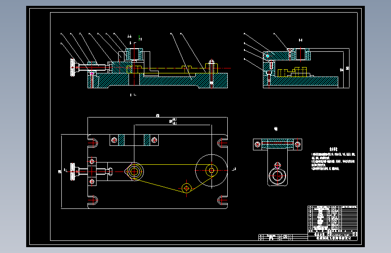The height and width of the screenshot is (253, 391).
Task: Click the right screw on the plan view's top bracket
Action: [154, 140]
